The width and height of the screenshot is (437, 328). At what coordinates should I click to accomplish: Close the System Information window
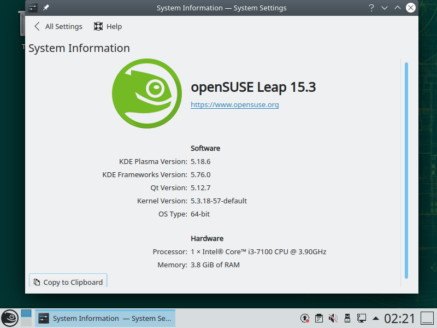(x=411, y=8)
